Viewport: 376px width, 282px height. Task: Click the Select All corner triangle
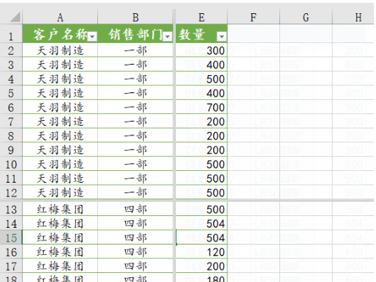[x=15, y=17]
